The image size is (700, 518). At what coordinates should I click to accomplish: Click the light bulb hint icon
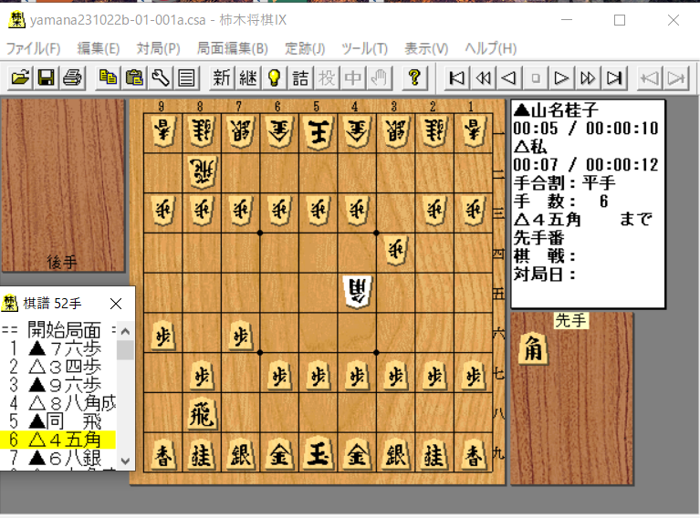click(x=273, y=78)
